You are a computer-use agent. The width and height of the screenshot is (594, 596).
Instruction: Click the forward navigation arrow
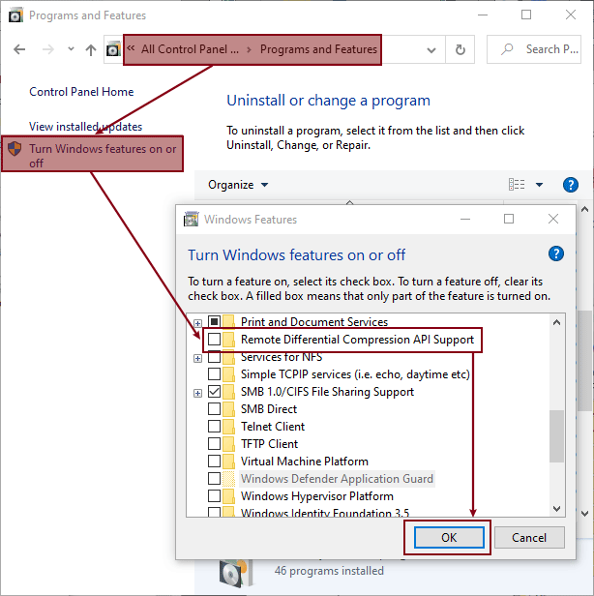pyautogui.click(x=47, y=49)
